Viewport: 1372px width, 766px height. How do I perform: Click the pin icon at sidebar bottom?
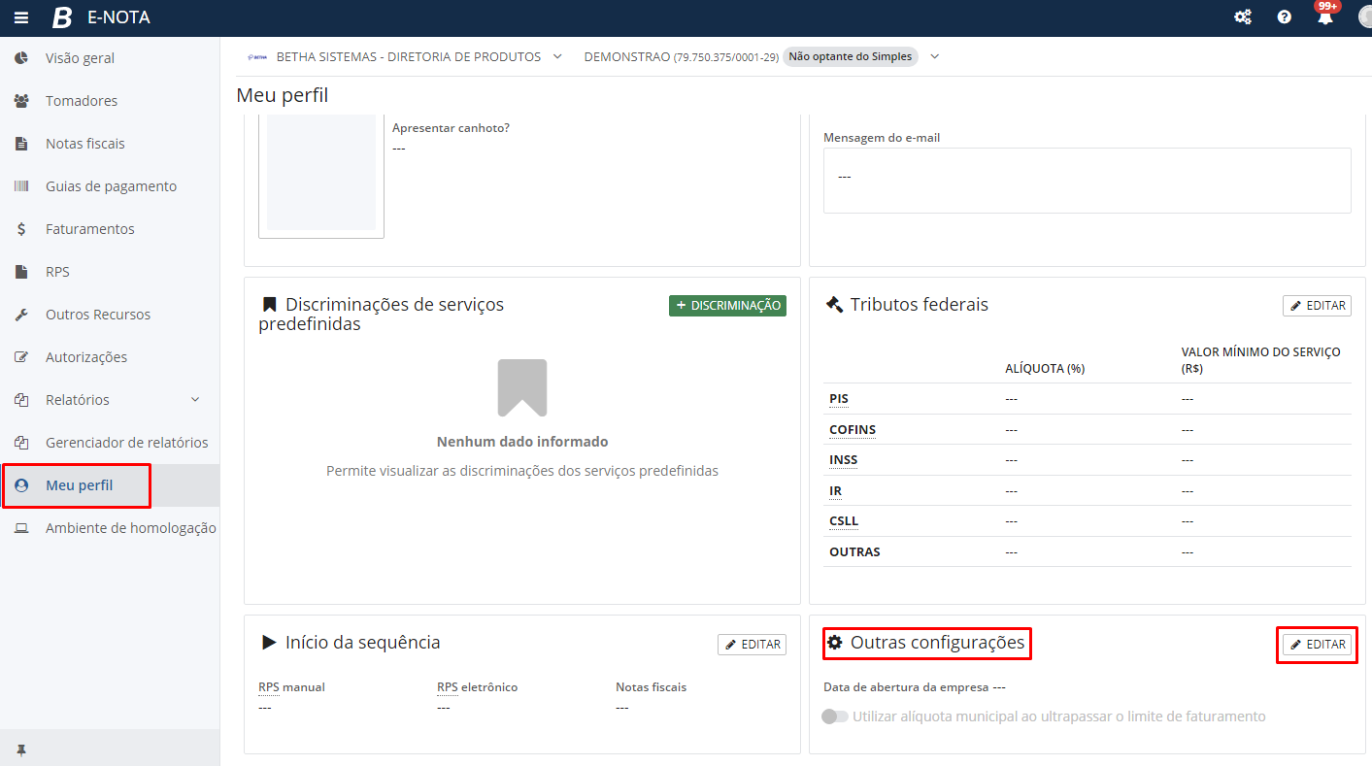point(21,749)
